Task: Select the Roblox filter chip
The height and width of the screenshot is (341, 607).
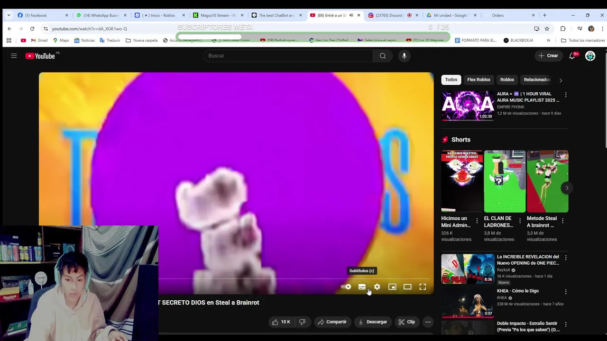Action: [507, 80]
